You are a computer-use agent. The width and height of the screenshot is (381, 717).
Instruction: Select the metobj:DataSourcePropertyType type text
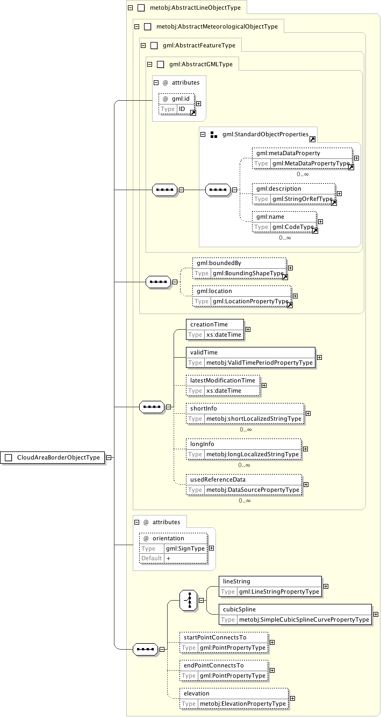tap(253, 490)
